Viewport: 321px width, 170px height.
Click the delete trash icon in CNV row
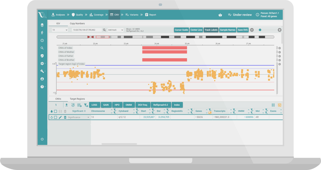pos(65,117)
